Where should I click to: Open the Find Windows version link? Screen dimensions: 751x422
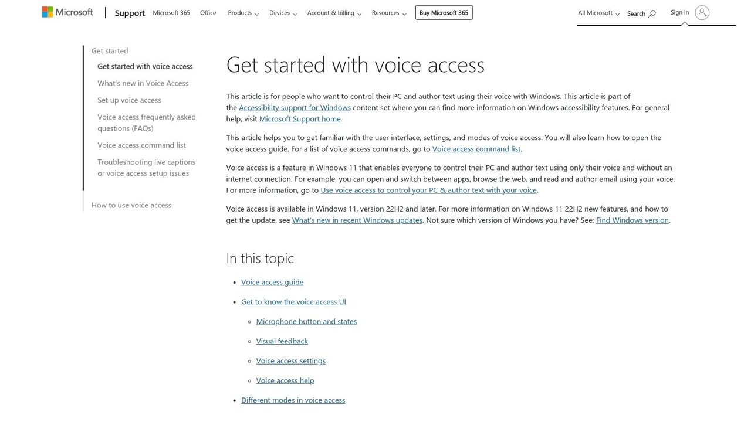(x=632, y=220)
